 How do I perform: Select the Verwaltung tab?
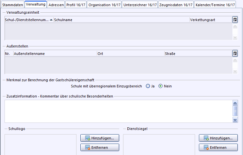pyautogui.click(x=36, y=4)
